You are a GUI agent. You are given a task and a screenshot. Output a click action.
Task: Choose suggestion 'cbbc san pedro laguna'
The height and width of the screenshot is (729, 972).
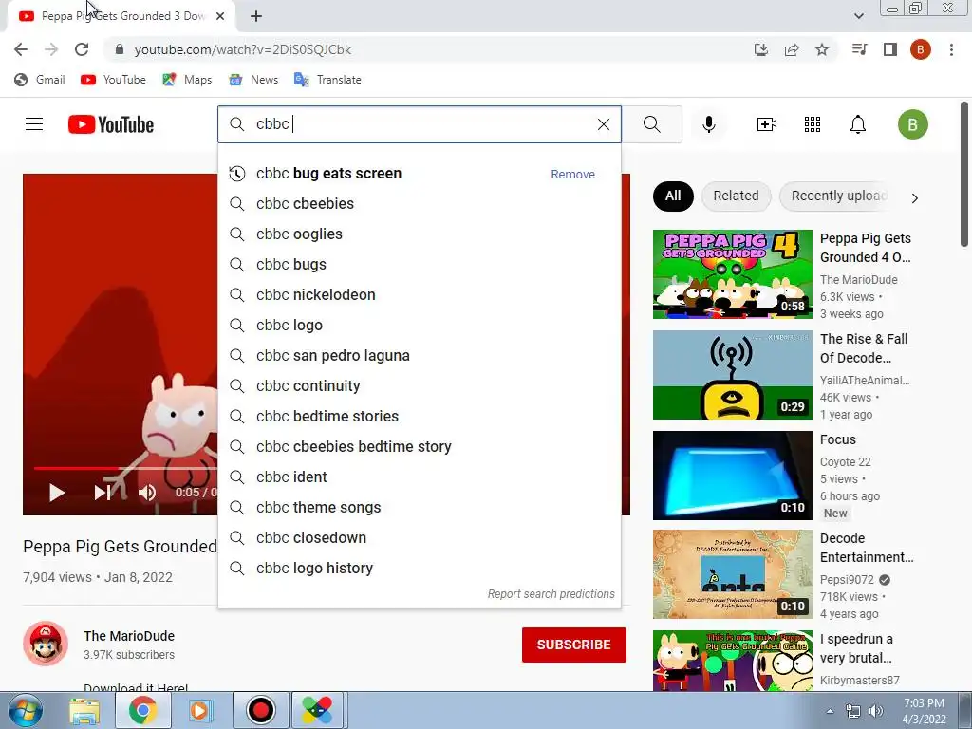419,355
